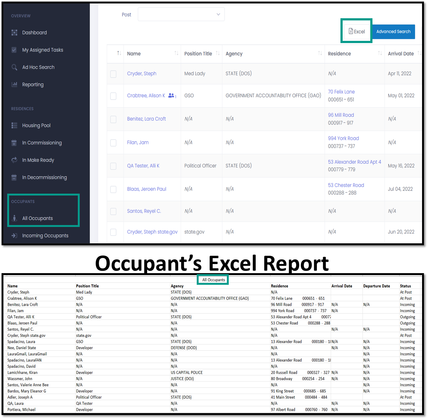428x419 pixels.
Task: Sort by Arrival Date column arrows
Action: (419, 53)
